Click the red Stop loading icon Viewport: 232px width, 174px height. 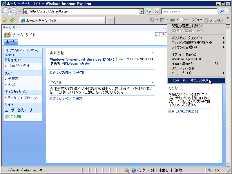(x=156, y=11)
